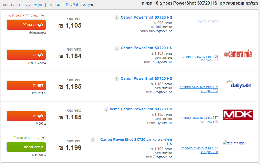
Task: Sort stores by PayPal option
Action: [x=72, y=5]
